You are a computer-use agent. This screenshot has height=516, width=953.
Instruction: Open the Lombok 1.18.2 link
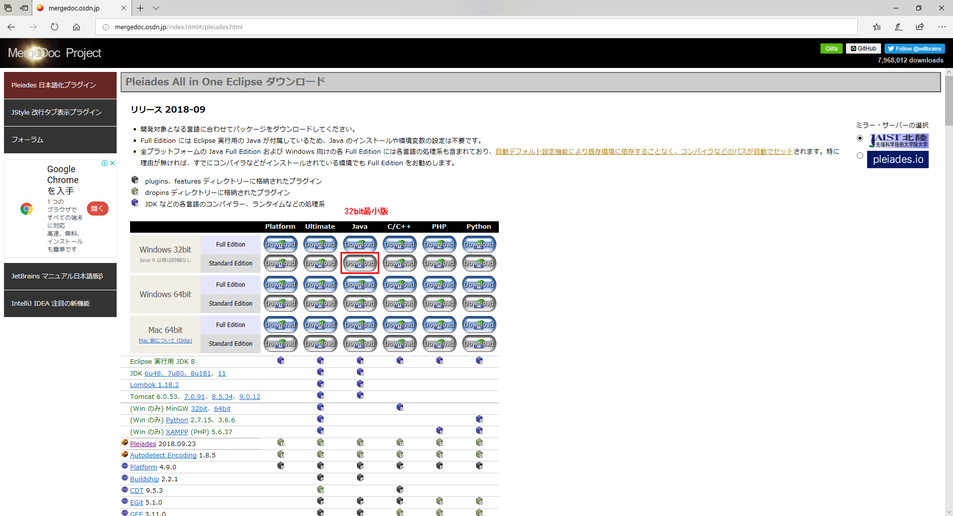154,385
